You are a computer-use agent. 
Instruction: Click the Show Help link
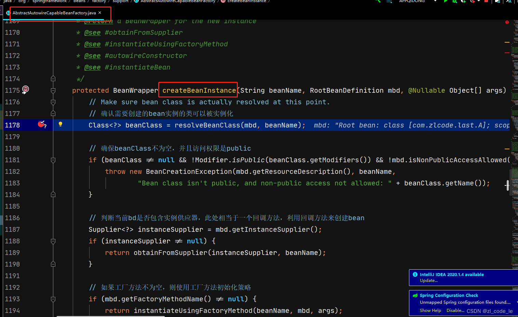(x=430, y=311)
